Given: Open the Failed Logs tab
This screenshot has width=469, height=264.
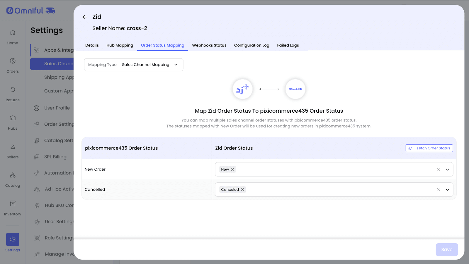Looking at the screenshot, I should [288, 45].
